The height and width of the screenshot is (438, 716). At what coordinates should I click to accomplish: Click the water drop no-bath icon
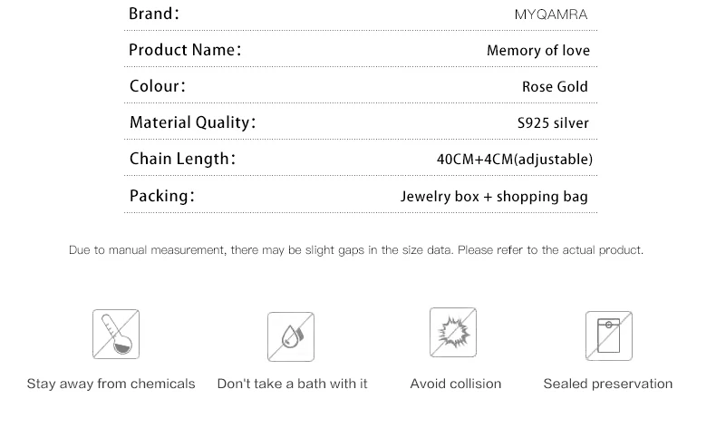(x=291, y=336)
